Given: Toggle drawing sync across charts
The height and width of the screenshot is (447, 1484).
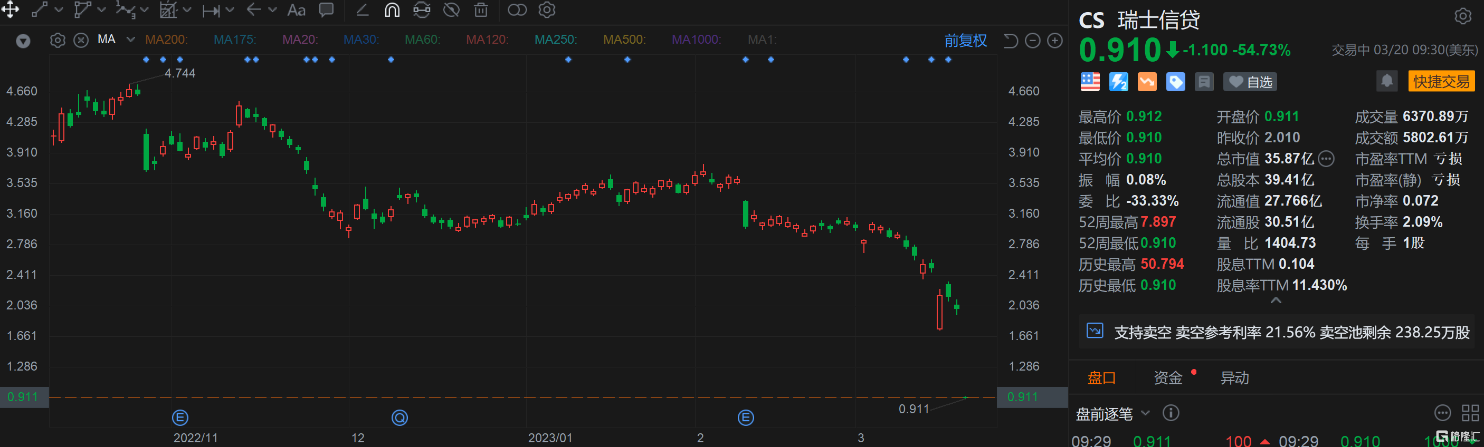Looking at the screenshot, I should [422, 10].
